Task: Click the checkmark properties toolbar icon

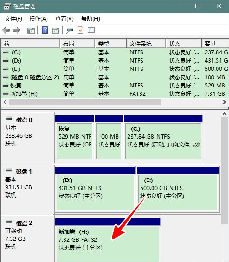Action: tap(81, 30)
